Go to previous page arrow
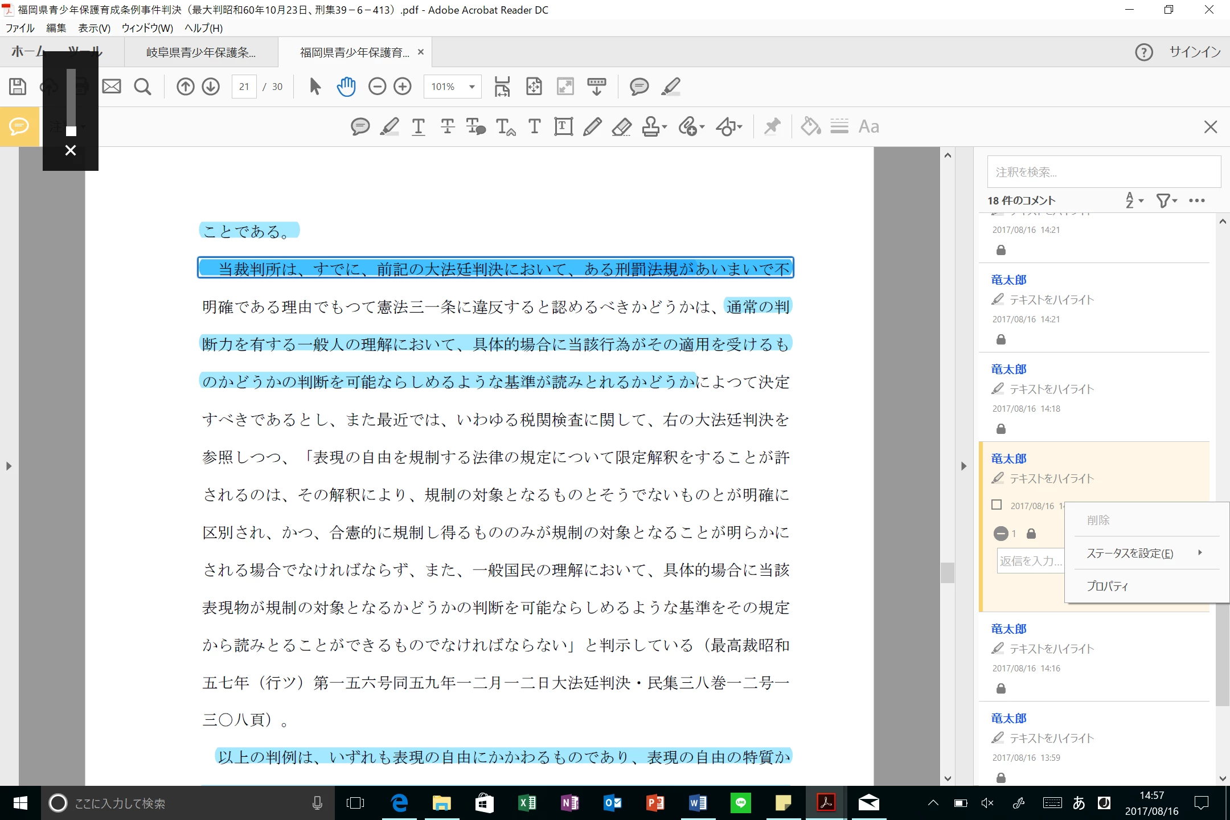Screen dimensions: 1230x820 click(186, 87)
